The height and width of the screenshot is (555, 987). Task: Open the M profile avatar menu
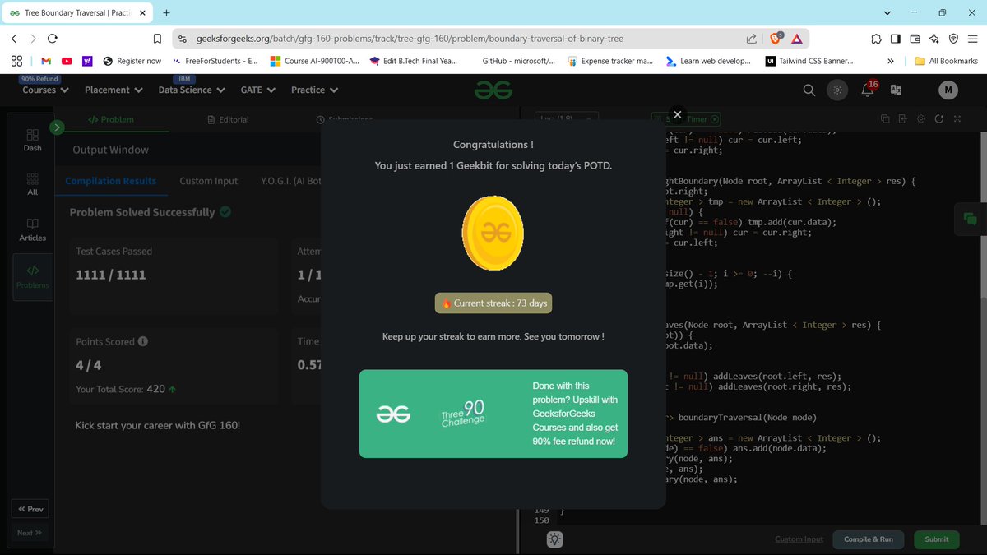pos(948,90)
